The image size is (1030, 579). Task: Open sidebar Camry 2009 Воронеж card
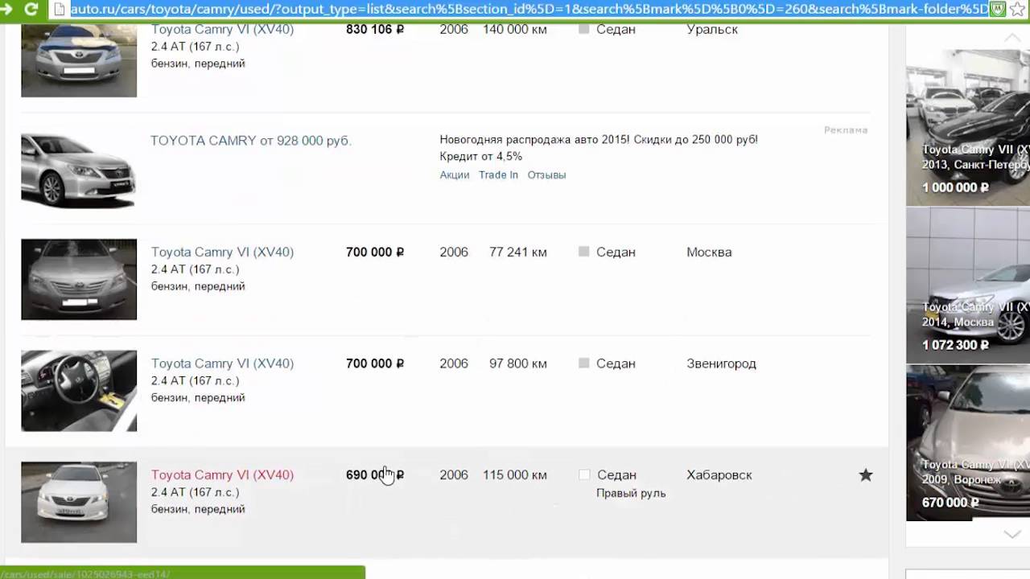click(x=968, y=443)
